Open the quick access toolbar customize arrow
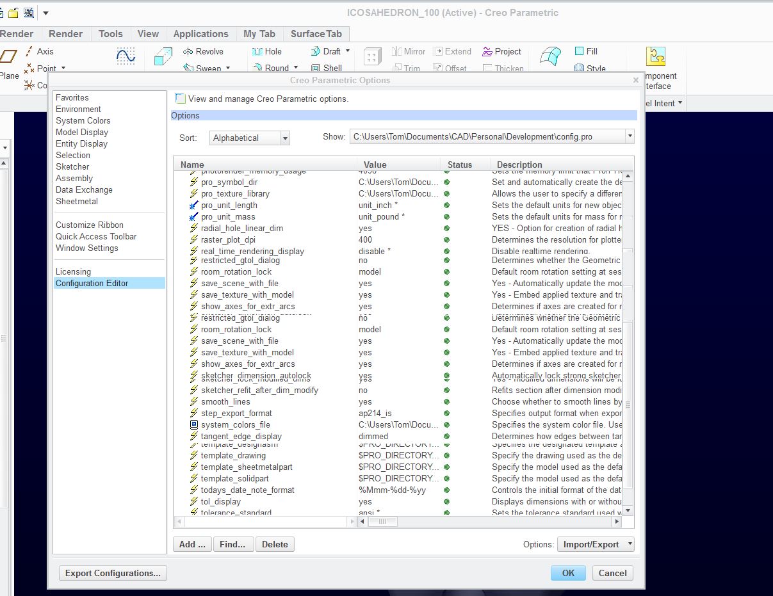This screenshot has width=773, height=596. coord(45,13)
